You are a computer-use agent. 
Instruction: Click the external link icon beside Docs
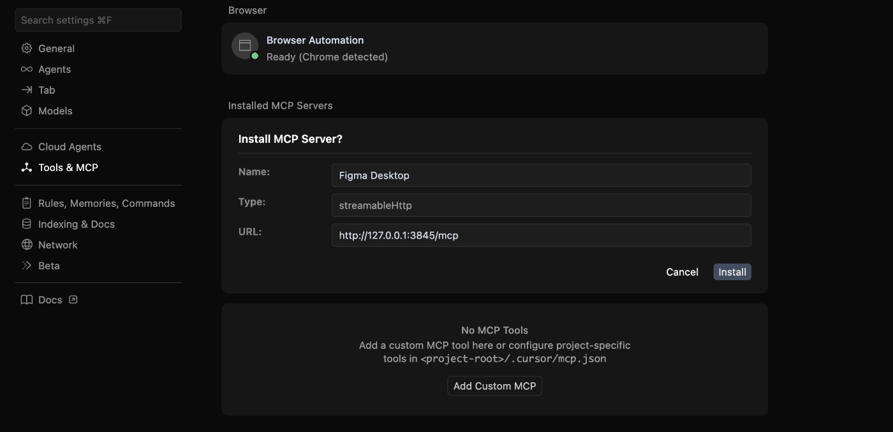point(73,299)
